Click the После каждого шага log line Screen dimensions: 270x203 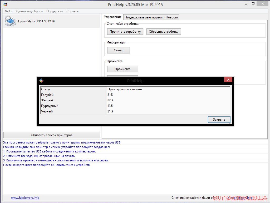click(47, 165)
